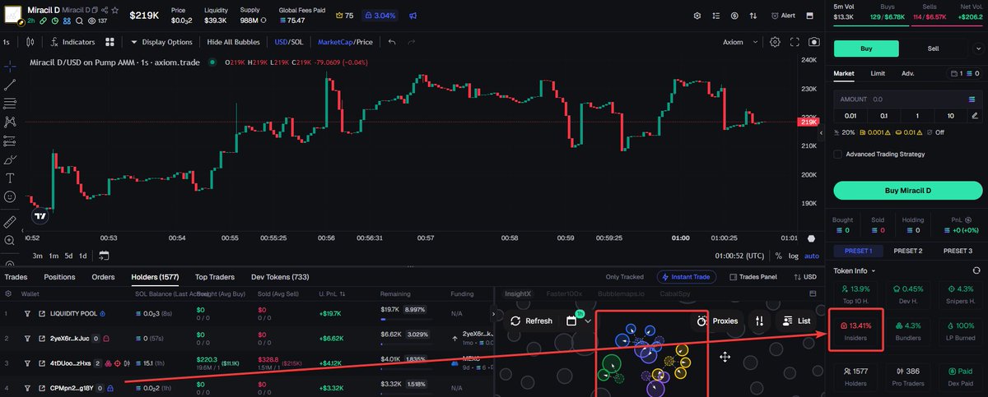The height and width of the screenshot is (397, 988).
Task: Open the 1s timeframe selector
Action: pyautogui.click(x=7, y=42)
